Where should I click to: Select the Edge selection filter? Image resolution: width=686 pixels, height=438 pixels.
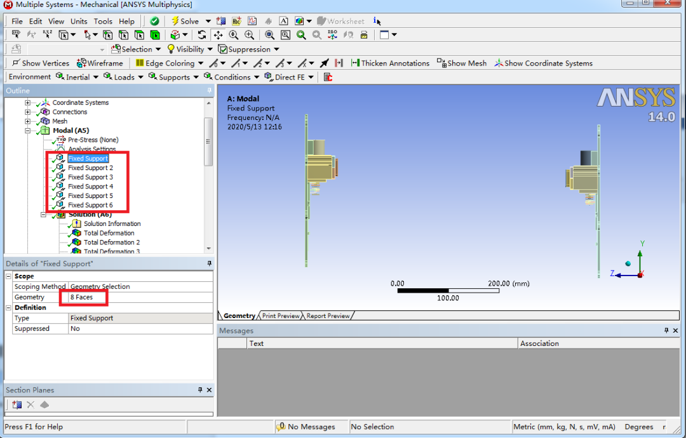point(124,35)
